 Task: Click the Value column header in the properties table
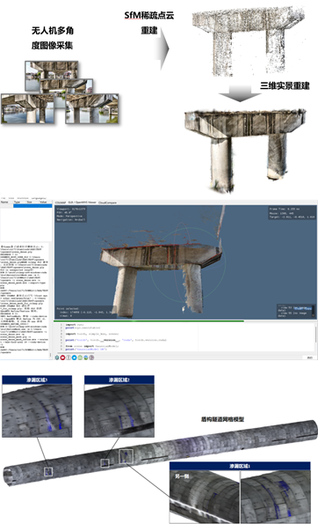[43, 203]
